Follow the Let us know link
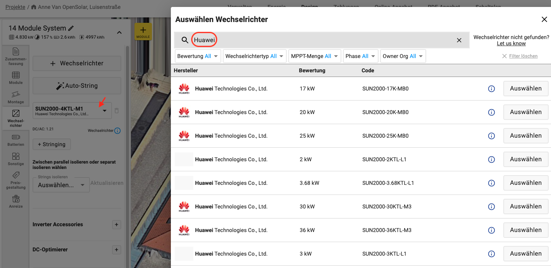Image resolution: width=551 pixels, height=268 pixels. [x=511, y=44]
